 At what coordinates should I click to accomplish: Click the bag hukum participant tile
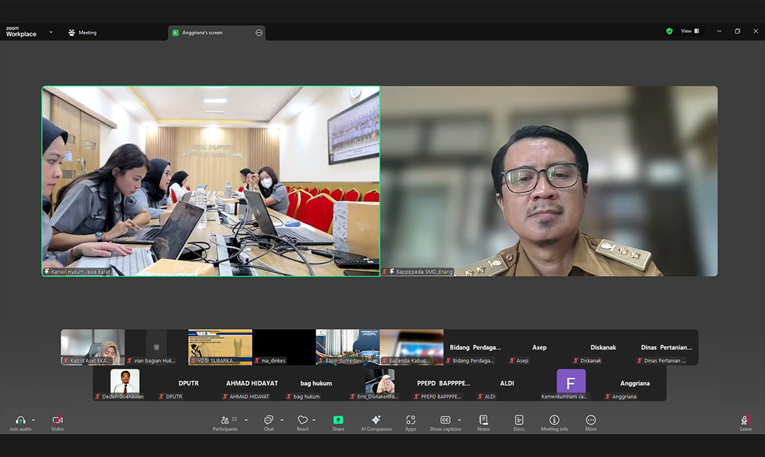point(316,384)
